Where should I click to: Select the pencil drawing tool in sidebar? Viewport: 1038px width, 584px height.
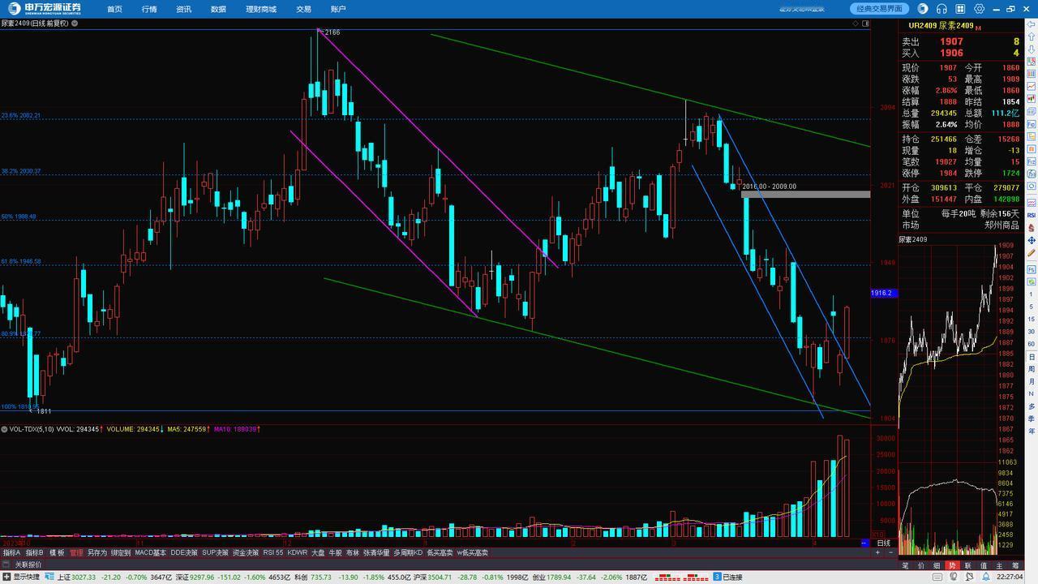point(1030,254)
